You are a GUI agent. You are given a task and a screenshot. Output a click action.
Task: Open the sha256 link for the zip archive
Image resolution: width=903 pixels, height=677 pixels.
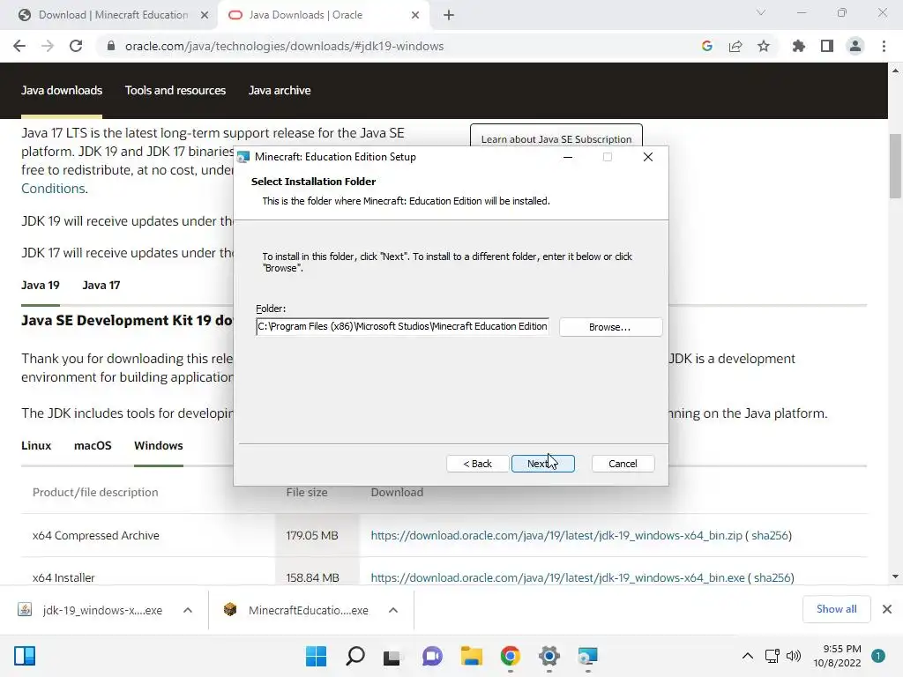tap(770, 535)
